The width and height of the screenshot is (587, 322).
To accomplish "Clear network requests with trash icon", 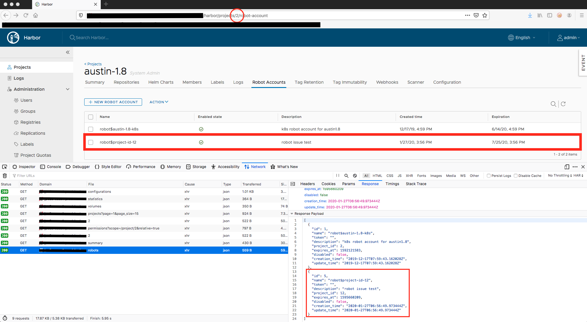I will pyautogui.click(x=5, y=176).
